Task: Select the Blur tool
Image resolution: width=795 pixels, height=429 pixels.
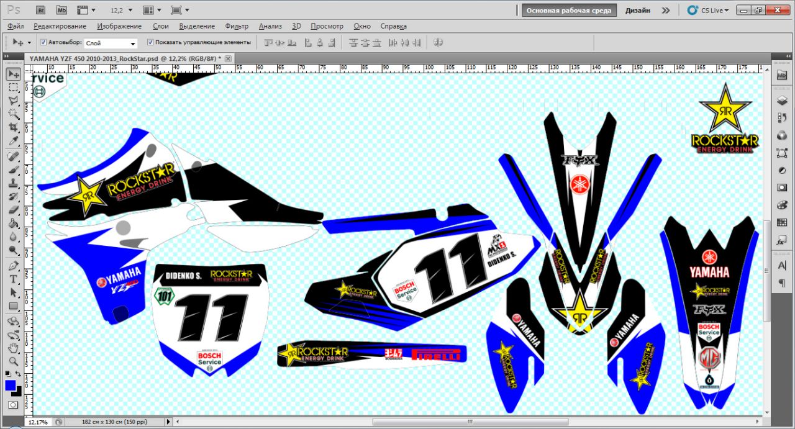Action: point(13,237)
